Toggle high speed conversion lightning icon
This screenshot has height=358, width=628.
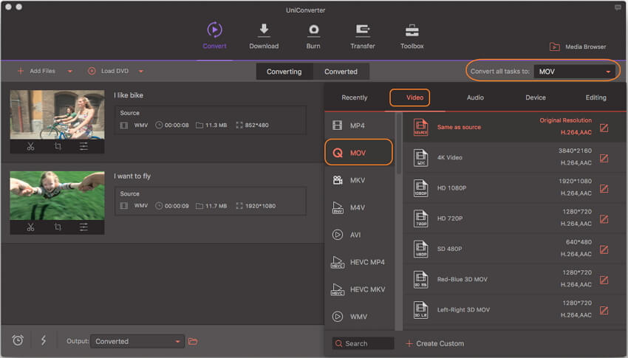coord(44,340)
